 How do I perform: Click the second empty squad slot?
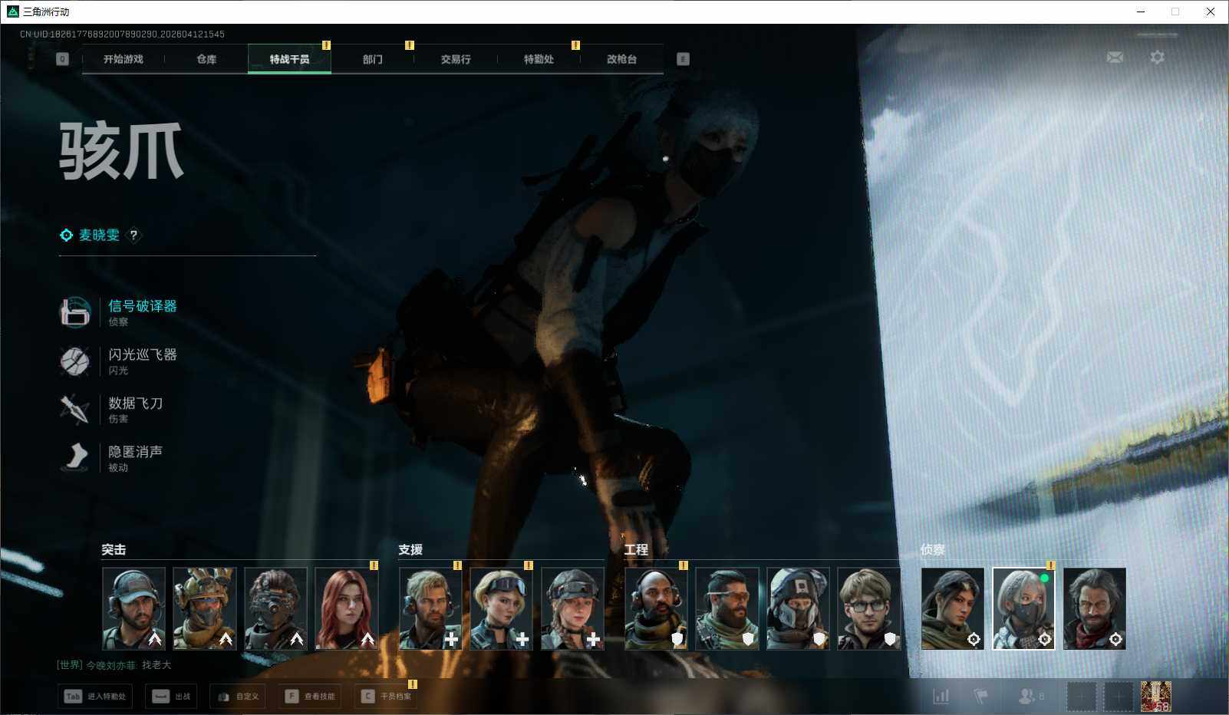(1119, 697)
